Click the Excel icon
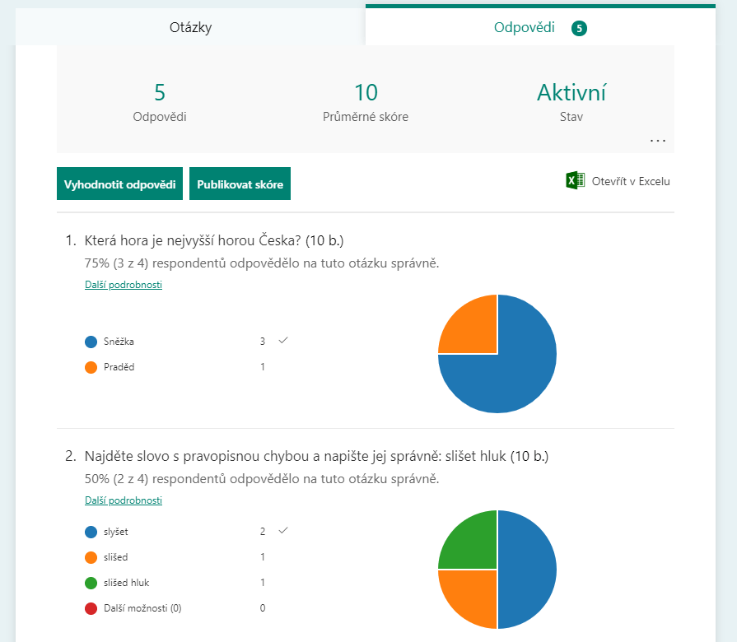The width and height of the screenshot is (737, 642). coord(575,181)
